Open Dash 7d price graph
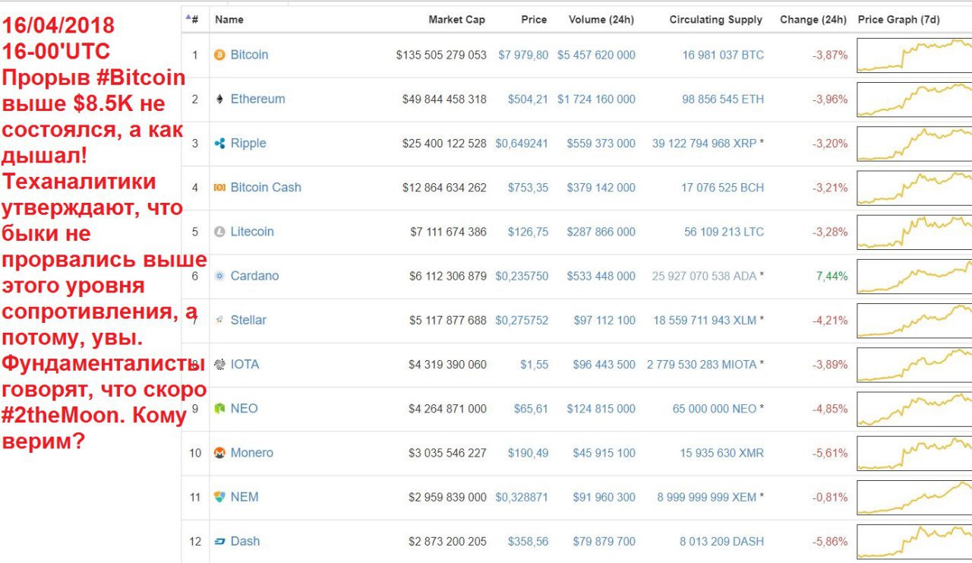This screenshot has height=563, width=972. point(914,541)
